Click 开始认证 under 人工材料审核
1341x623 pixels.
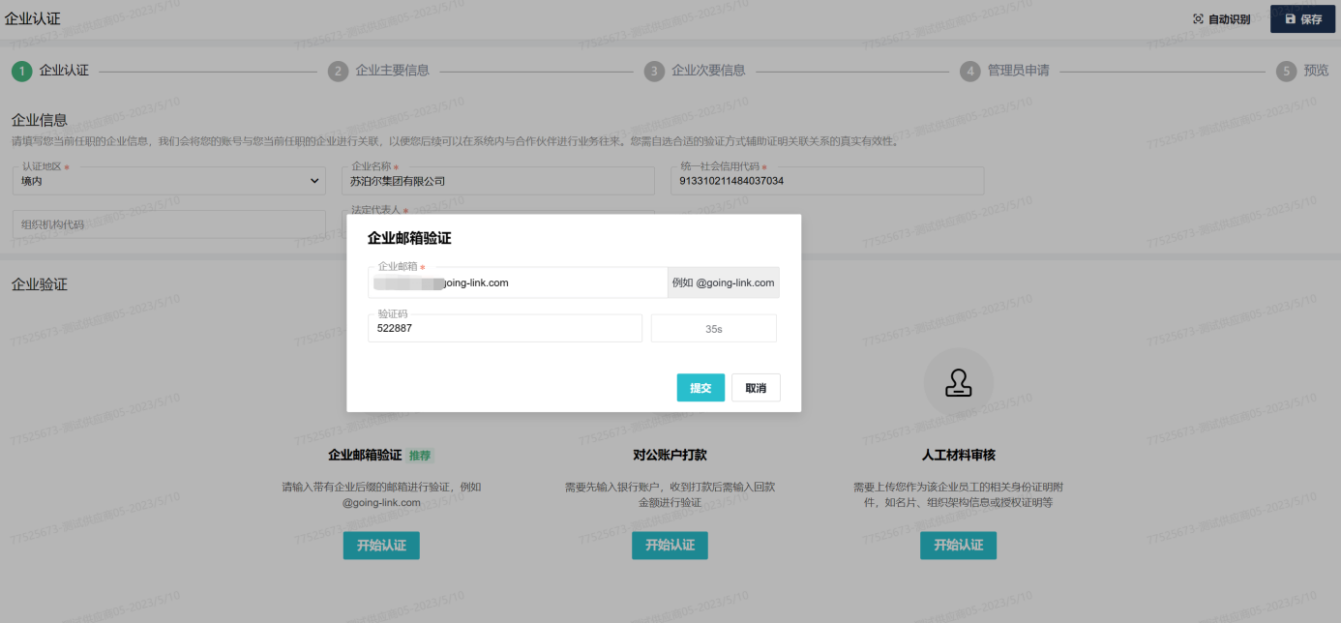(x=958, y=546)
